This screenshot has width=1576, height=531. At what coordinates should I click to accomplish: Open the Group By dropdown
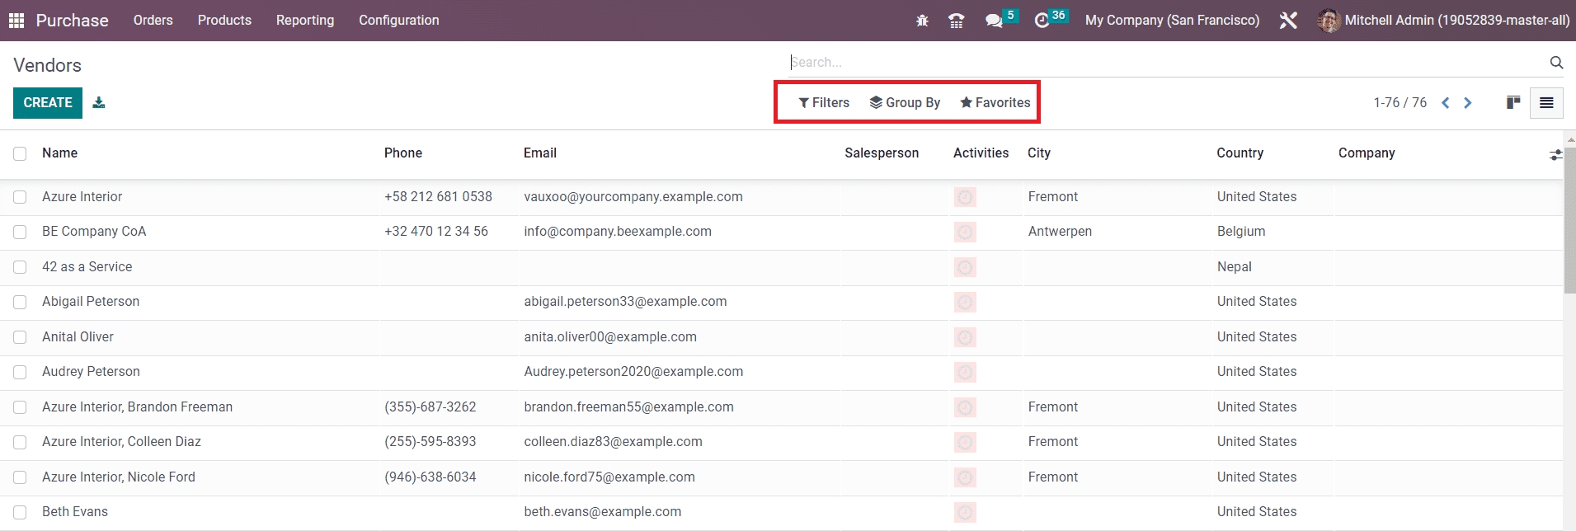tap(905, 103)
